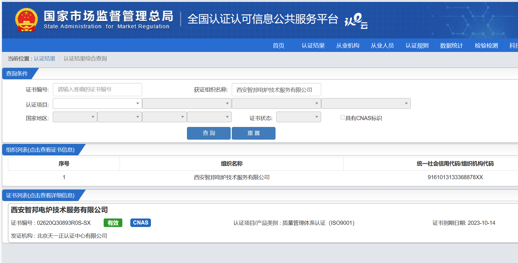
Task: Click the 序号 column header
Action: pyautogui.click(x=64, y=164)
